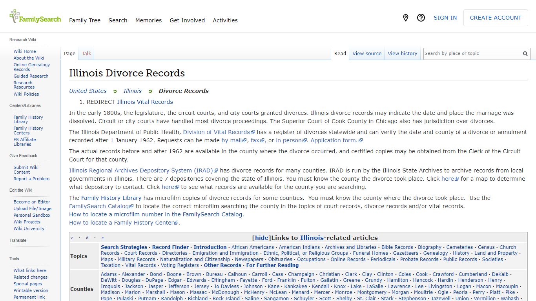Open Research Resources sidebar link
The image size is (536, 301).
(x=24, y=85)
